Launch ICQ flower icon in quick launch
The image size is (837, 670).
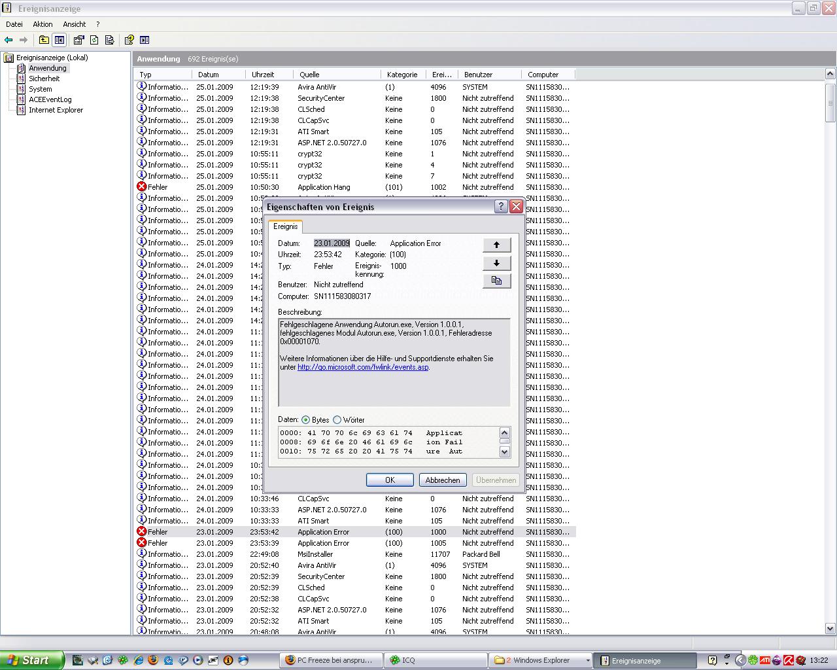pos(123,660)
